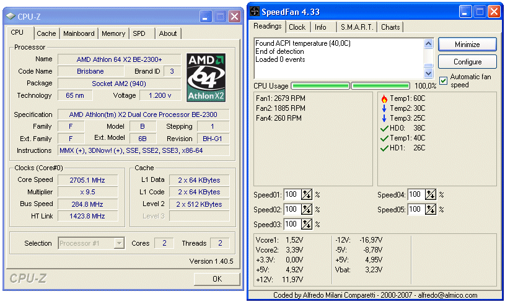Screen dimensions: 505x302
Task: Click the Name field AMD Athlon 64 X2 BE-2300+
Action: coord(119,59)
